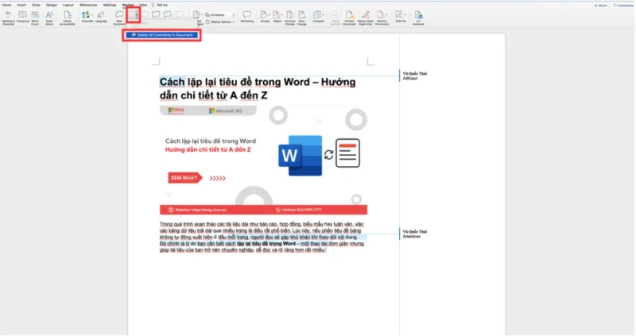The width and height of the screenshot is (636, 336).
Task: Click into the paragraph starting 'Trong quá trình'
Action: point(262,237)
